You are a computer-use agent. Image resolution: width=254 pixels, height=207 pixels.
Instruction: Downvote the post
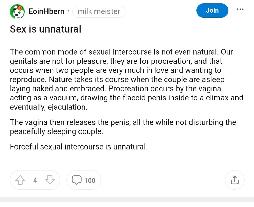pyautogui.click(x=50, y=180)
